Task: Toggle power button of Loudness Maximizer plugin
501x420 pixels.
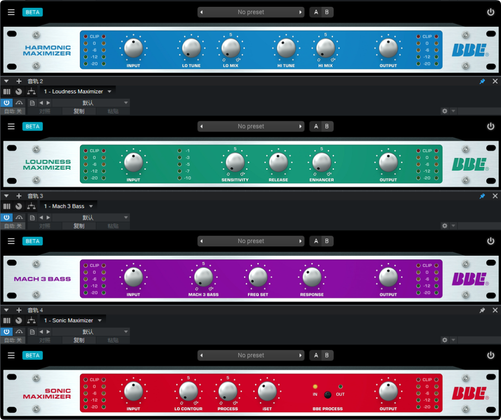Action: tap(490, 127)
